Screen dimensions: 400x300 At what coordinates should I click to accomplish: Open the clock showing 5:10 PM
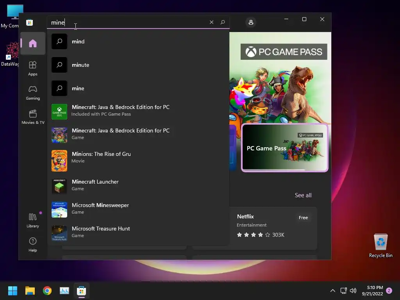tap(372, 291)
